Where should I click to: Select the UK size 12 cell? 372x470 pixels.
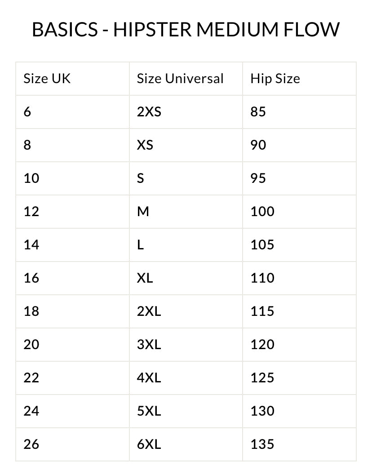pyautogui.click(x=31, y=212)
